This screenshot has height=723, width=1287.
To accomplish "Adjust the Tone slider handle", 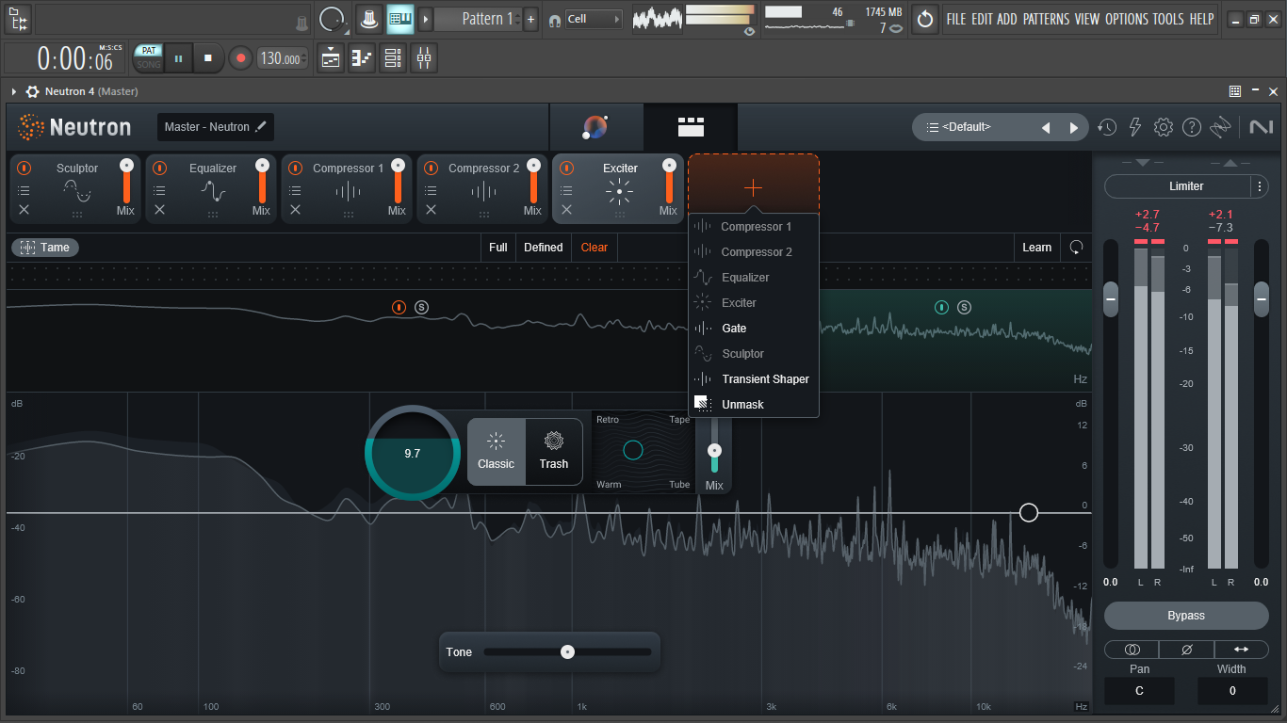I will (x=567, y=651).
